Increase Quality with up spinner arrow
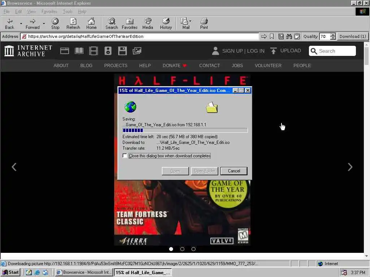This screenshot has width=370, height=277. tap(333, 35)
